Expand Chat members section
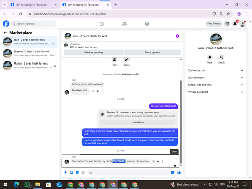252x189 pixels. [216, 78]
